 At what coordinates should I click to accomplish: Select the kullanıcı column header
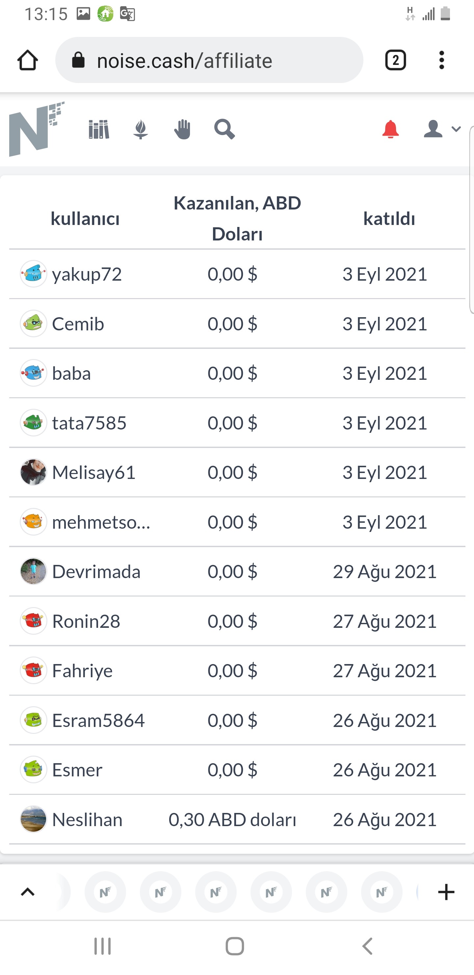(85, 219)
